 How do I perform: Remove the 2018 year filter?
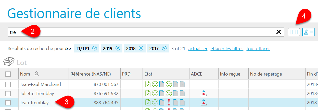(141, 48)
